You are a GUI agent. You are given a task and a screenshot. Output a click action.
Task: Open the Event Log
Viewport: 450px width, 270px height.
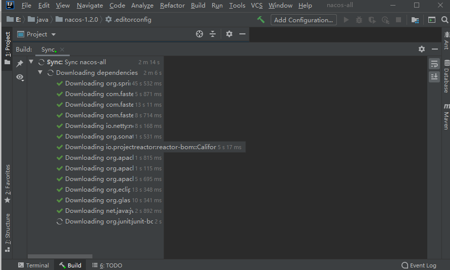pyautogui.click(x=419, y=265)
